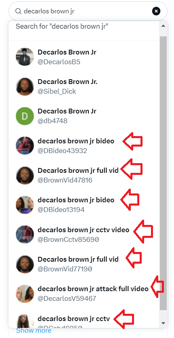Click the magnifying glass search icon
Viewport: 174px width, 338px height.
tap(19, 11)
